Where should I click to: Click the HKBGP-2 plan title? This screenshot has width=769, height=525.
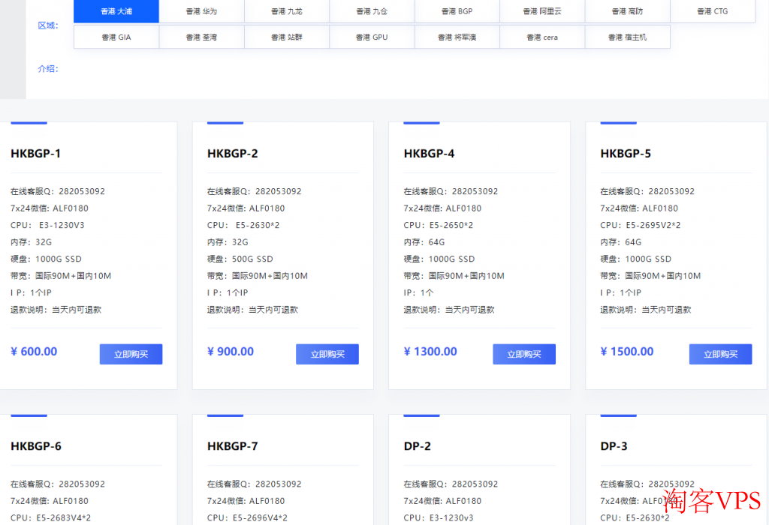233,154
